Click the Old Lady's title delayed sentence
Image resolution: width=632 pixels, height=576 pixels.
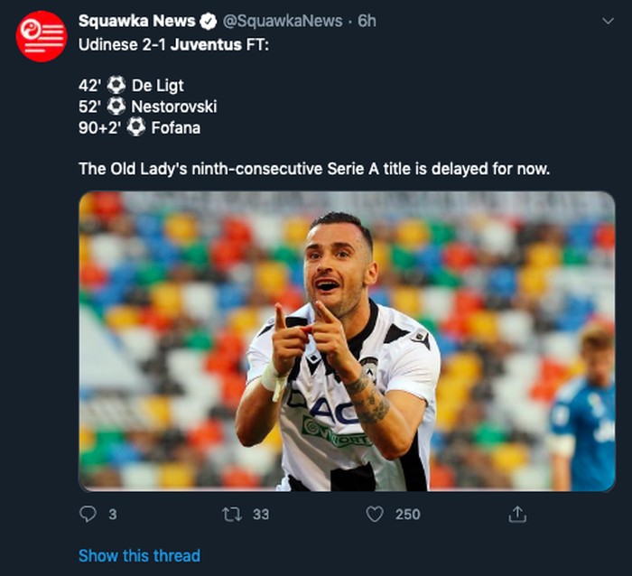click(x=314, y=169)
